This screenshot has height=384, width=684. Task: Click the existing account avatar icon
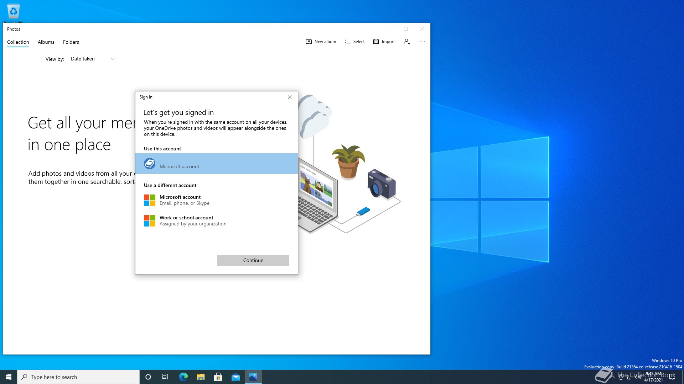pos(150,164)
